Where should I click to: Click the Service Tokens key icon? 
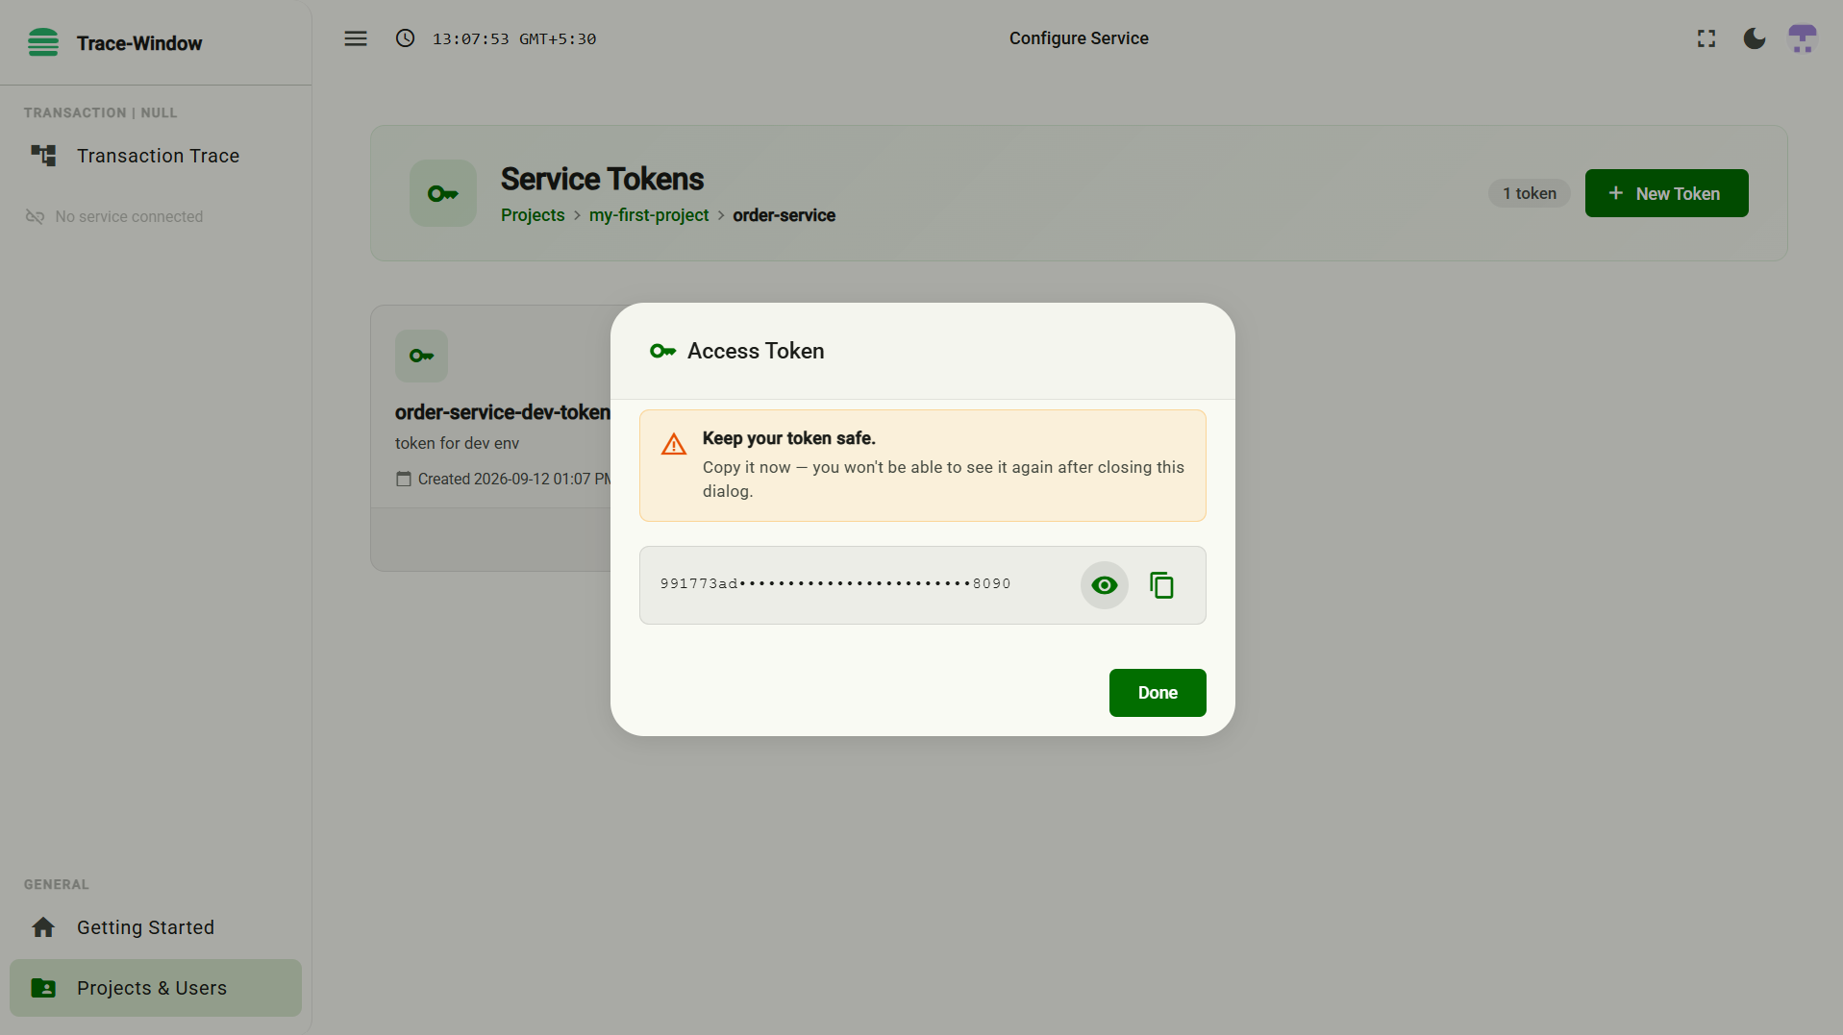pyautogui.click(x=443, y=193)
